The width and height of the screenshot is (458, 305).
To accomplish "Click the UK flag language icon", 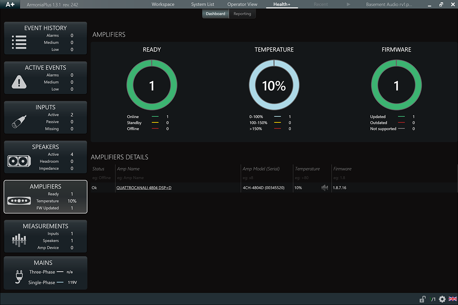I will click(453, 299).
